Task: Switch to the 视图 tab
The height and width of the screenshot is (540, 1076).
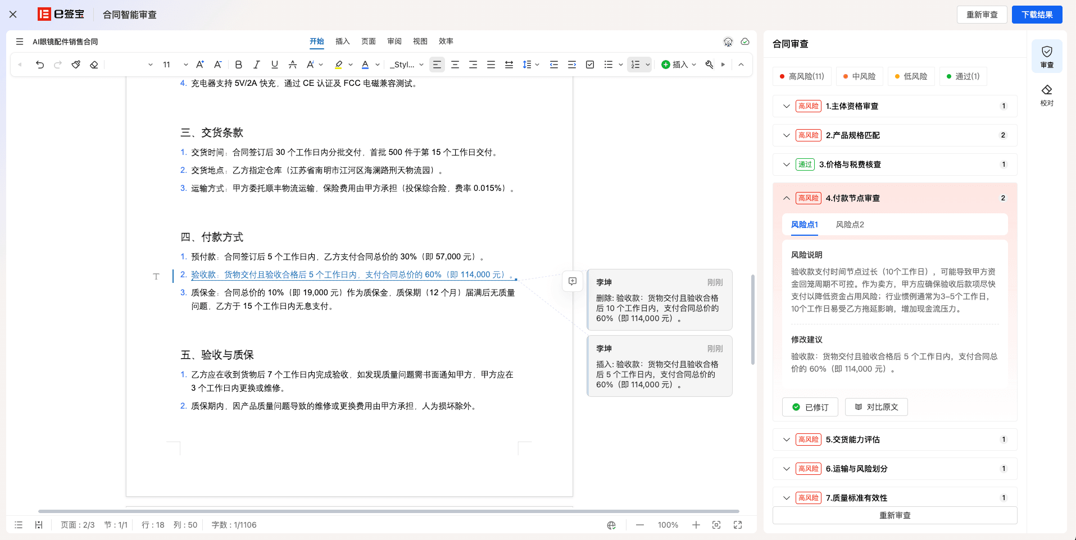Action: pyautogui.click(x=420, y=41)
